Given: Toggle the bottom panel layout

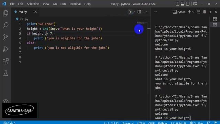Looking at the screenshot, I should click(x=183, y=4).
